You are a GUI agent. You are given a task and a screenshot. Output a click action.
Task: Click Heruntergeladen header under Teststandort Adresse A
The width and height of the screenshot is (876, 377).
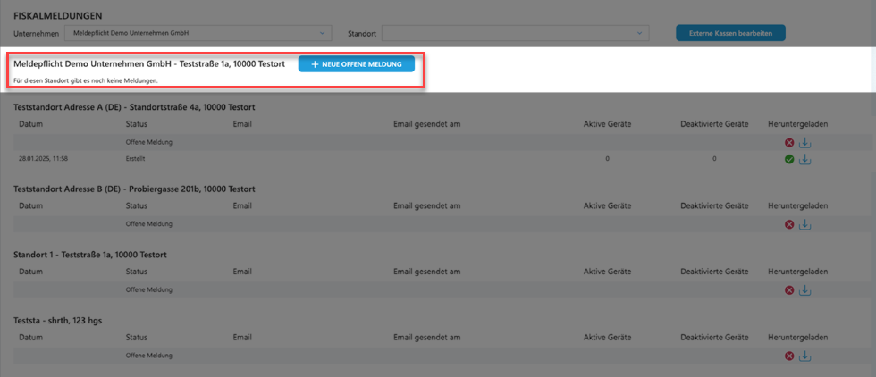coord(797,124)
